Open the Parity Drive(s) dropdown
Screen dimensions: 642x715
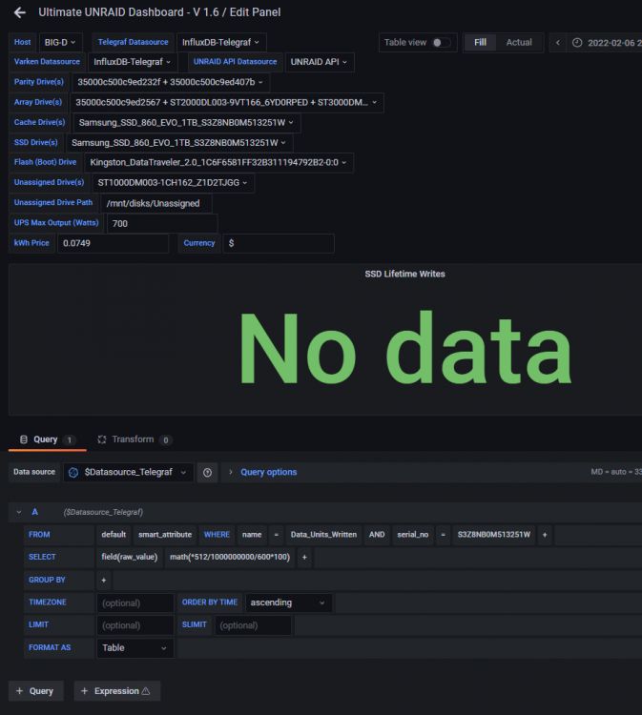tap(171, 83)
